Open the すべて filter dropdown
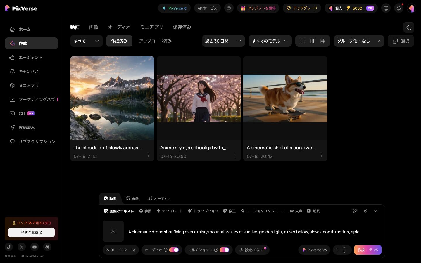Screen dimensions: 421x263 click(87, 41)
